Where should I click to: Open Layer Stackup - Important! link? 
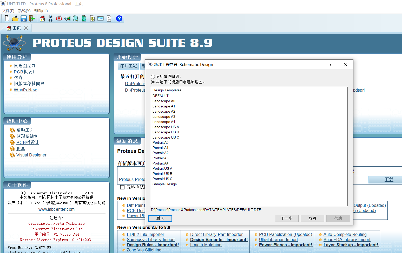pos(351,245)
